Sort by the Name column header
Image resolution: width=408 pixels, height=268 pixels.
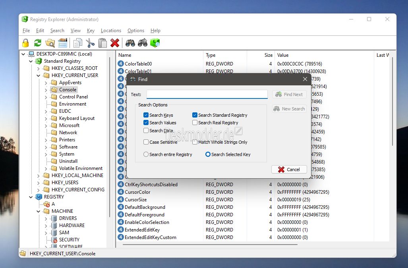coord(160,55)
